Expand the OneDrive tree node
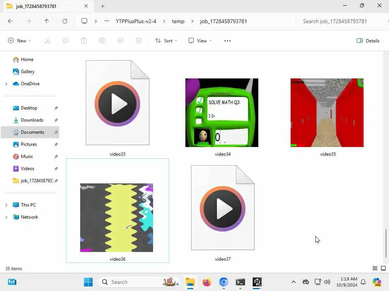 pos(6,84)
